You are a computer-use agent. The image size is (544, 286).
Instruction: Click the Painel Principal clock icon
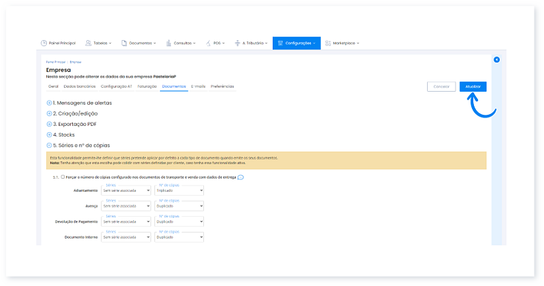44,43
